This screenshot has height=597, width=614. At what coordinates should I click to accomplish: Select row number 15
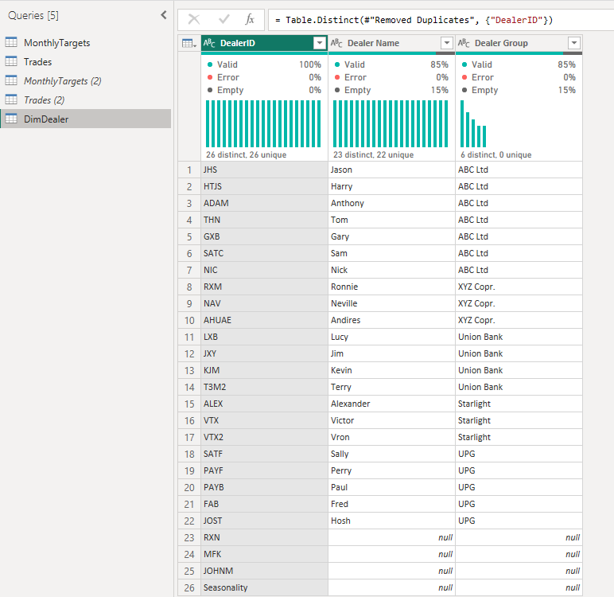tap(189, 404)
